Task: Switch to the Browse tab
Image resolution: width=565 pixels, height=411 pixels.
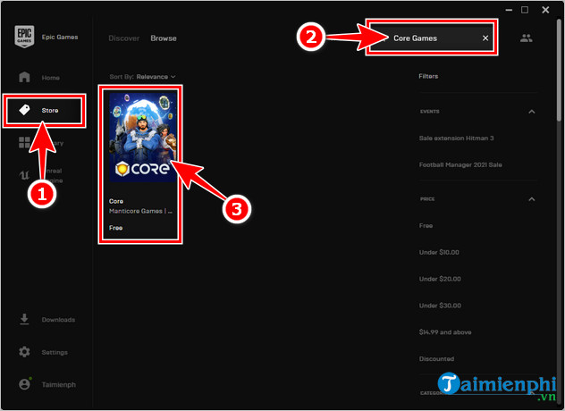Action: point(164,38)
